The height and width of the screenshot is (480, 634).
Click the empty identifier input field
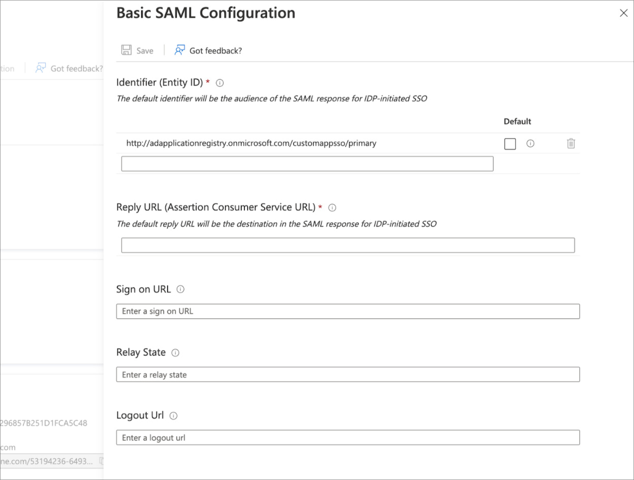pyautogui.click(x=307, y=164)
